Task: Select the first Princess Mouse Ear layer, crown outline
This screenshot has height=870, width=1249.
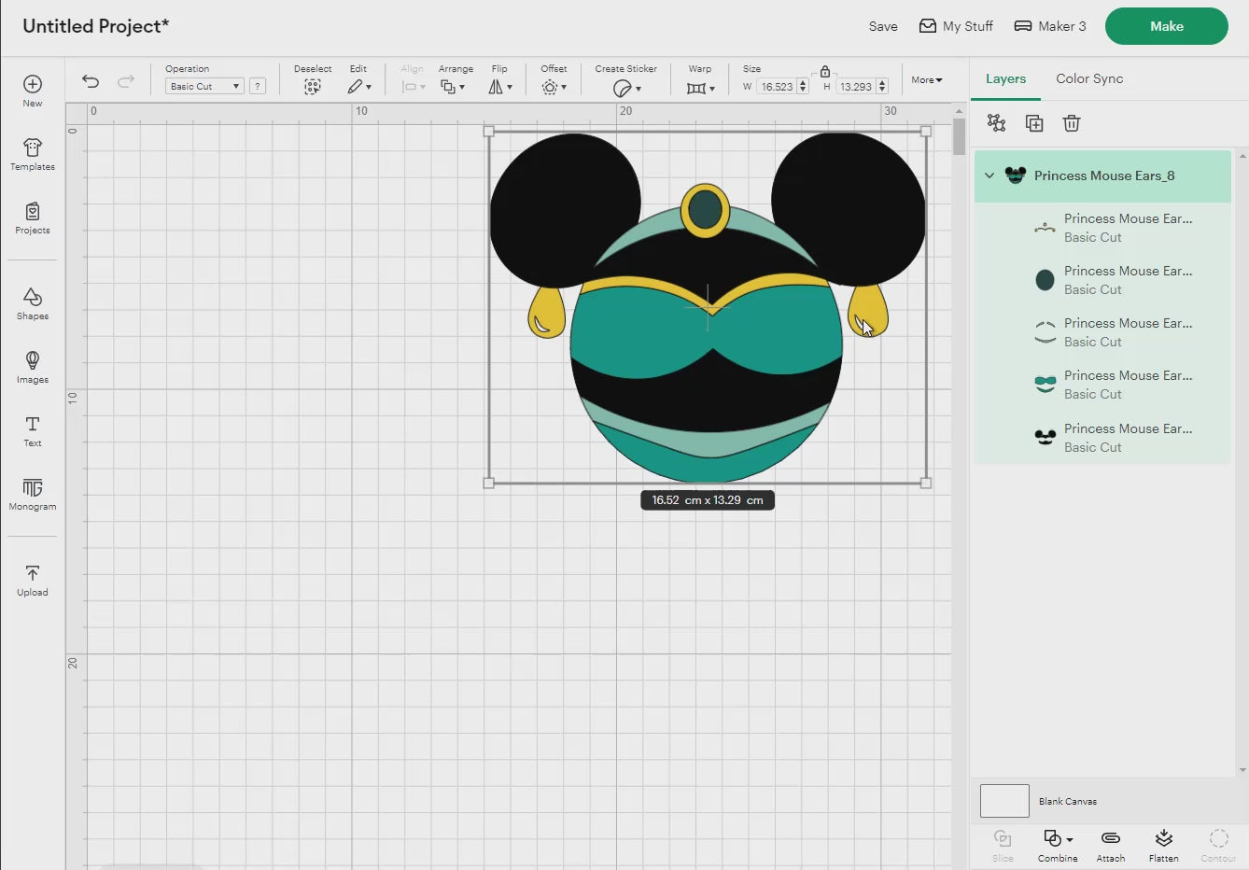Action: (x=1102, y=228)
